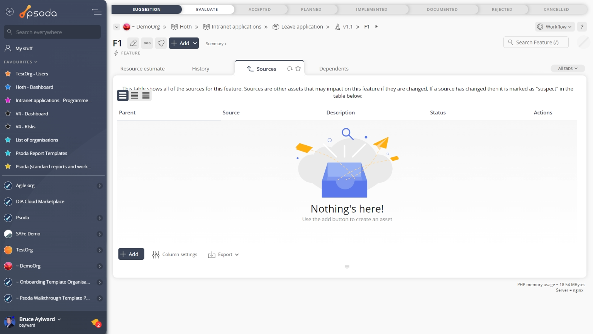Click the Add button below table

tap(131, 254)
